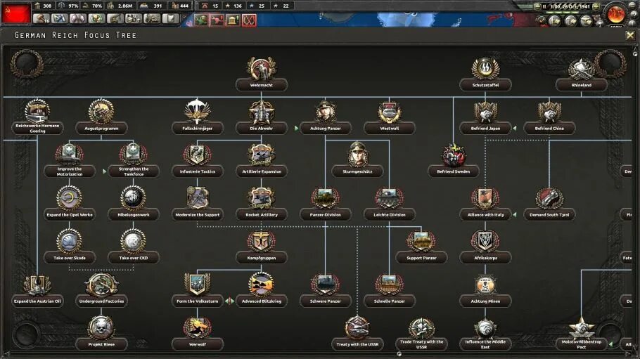Increase game speed with plus button

pyautogui.click(x=596, y=6)
